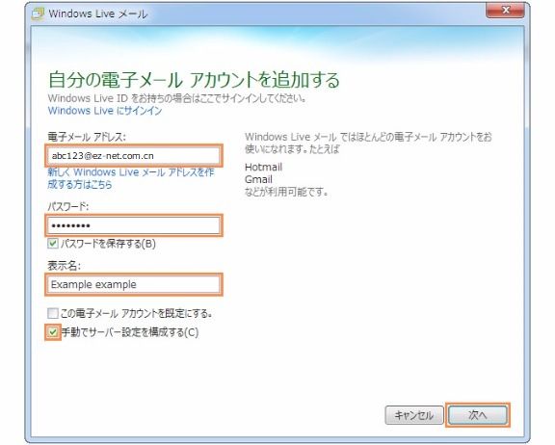The height and width of the screenshot is (445, 555).
Task: Open the Windows Live にサインイン link
Action: tap(105, 111)
